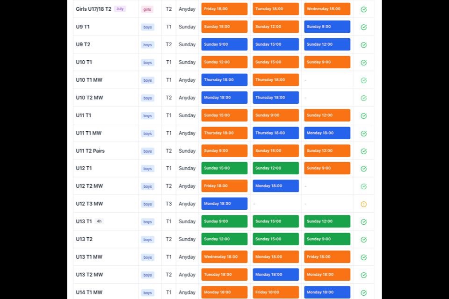This screenshot has width=449, height=299.
Task: Click the warning icon on U12 T3 MW row
Action: pyautogui.click(x=363, y=204)
